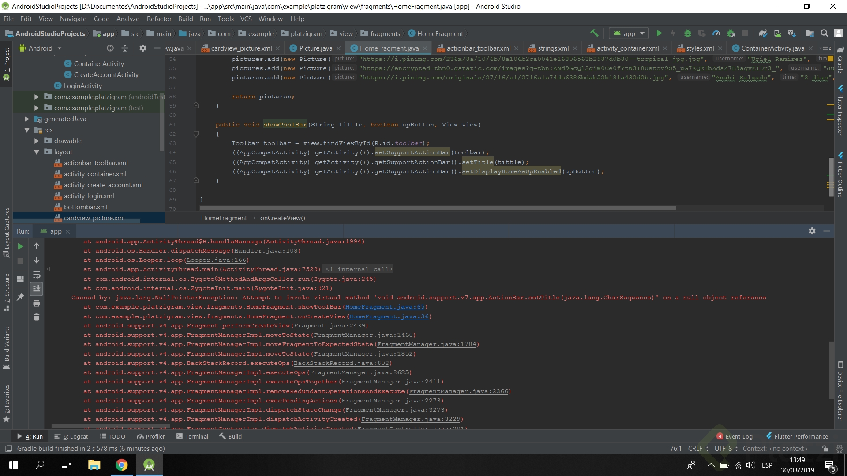This screenshot has width=847, height=476.
Task: Open the VCS menu
Action: (246, 19)
